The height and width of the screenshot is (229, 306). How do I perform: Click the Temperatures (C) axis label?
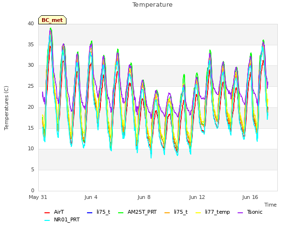click(6, 108)
